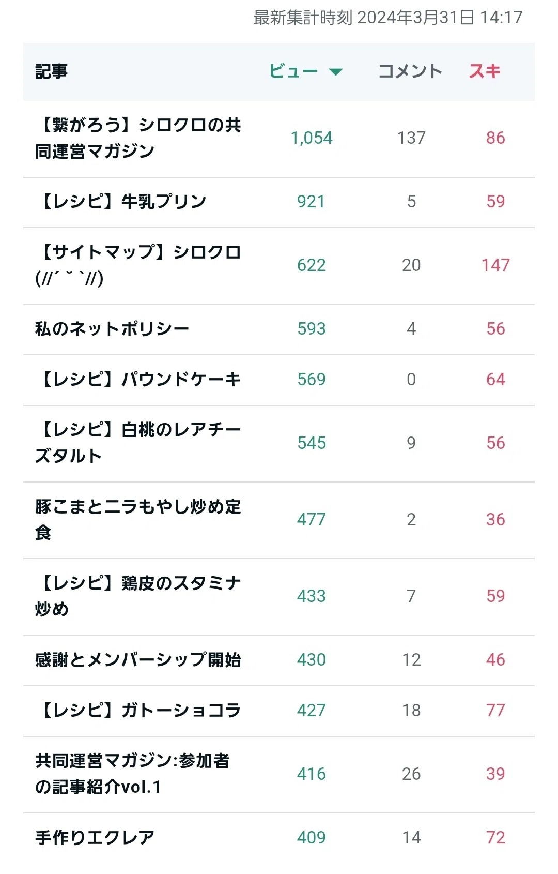This screenshot has height=874, width=558.
Task: Open the 豚こまとニラもやし炒め定食 article
Action: pyautogui.click(x=138, y=520)
